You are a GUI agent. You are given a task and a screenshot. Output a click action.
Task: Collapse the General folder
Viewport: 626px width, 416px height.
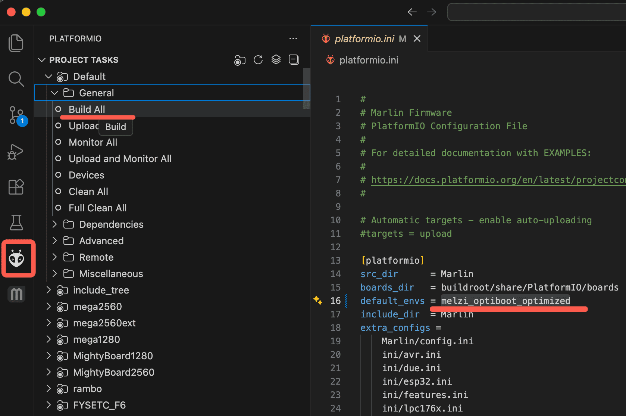pyautogui.click(x=54, y=93)
